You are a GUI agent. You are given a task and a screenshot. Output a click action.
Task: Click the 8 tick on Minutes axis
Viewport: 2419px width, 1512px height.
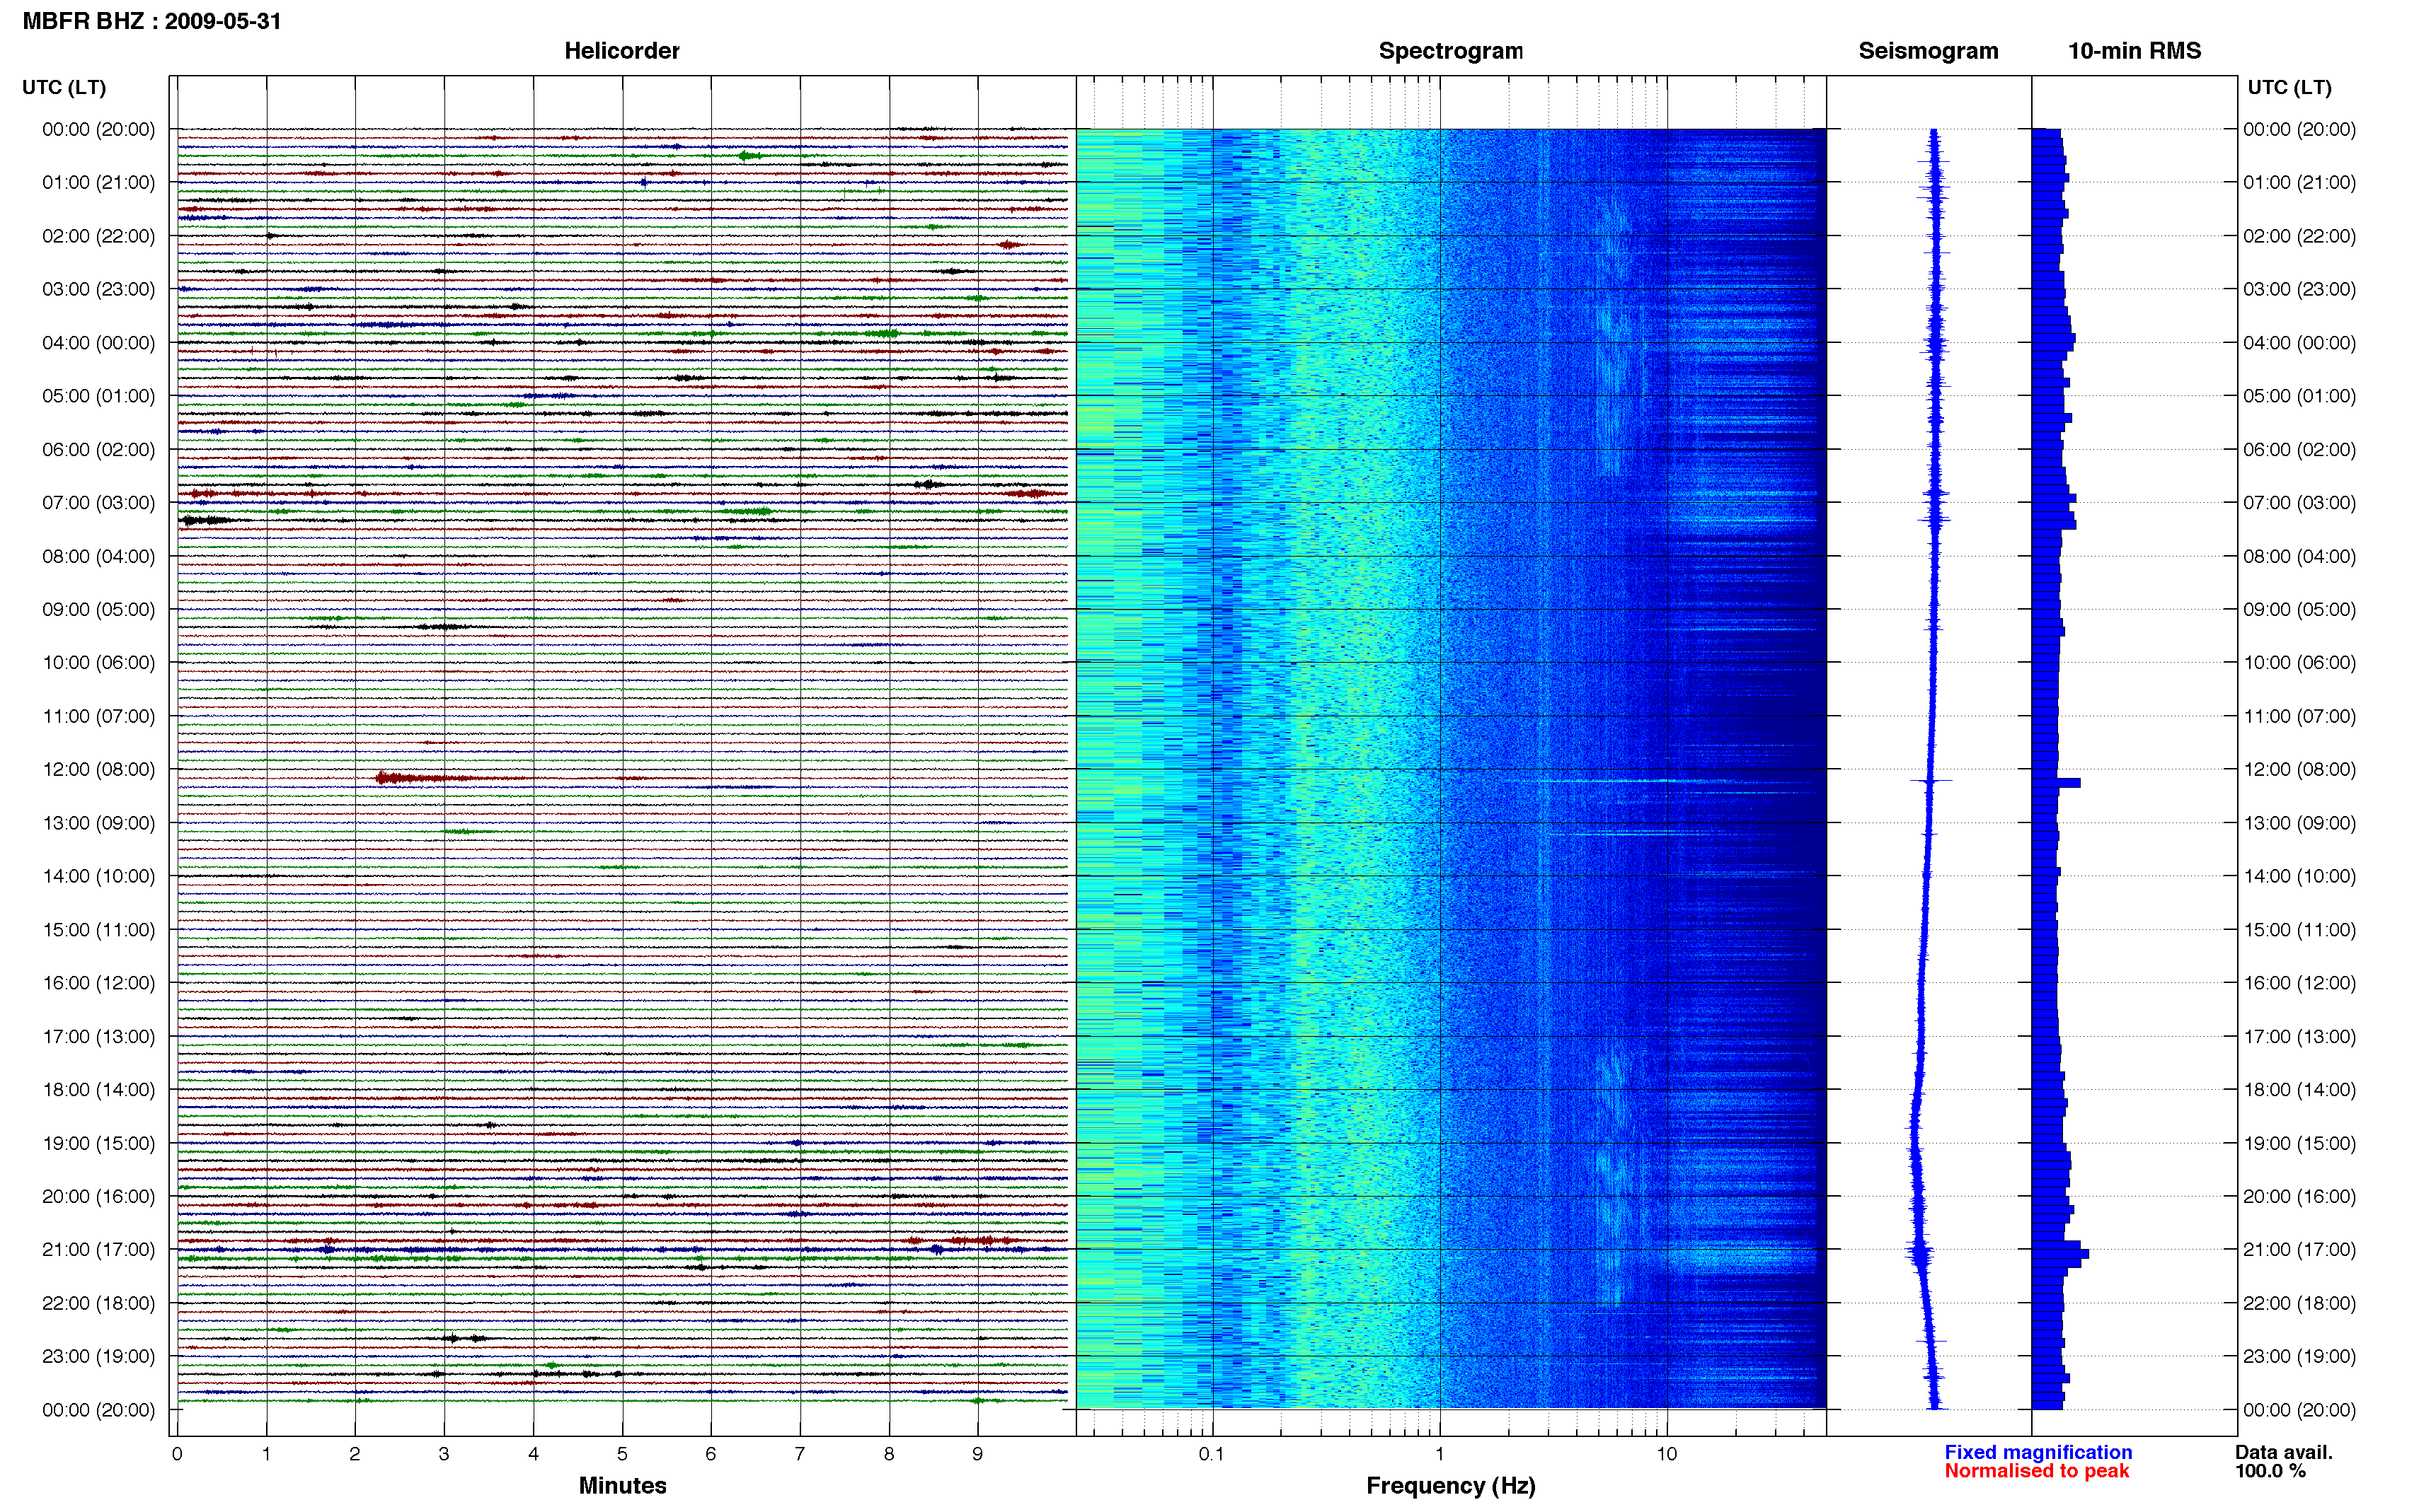[x=888, y=1454]
